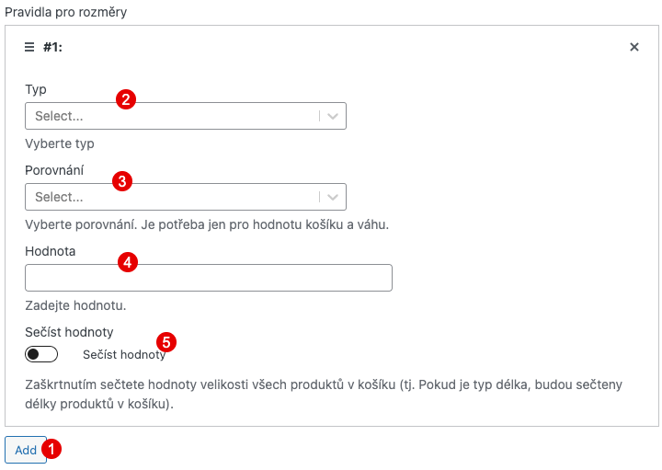
Task: Click the chevron arrow of the Porovnání dropdown
Action: coord(333,197)
